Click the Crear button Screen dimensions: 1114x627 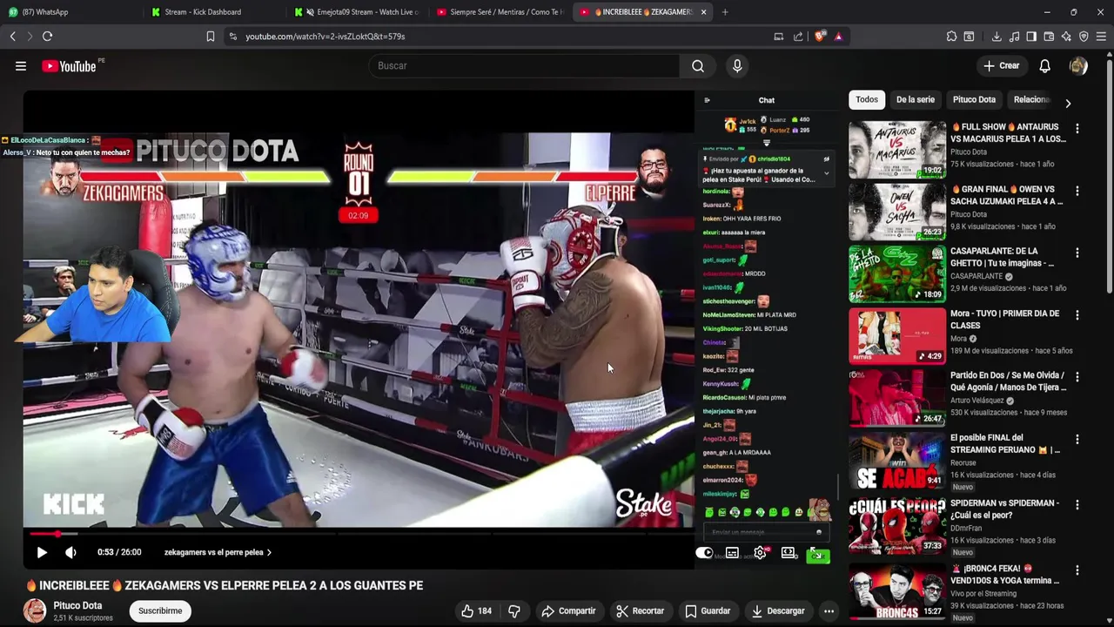[x=1001, y=66]
